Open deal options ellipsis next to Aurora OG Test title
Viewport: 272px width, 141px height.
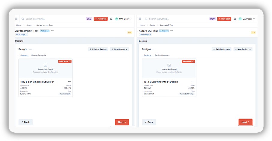(172, 31)
